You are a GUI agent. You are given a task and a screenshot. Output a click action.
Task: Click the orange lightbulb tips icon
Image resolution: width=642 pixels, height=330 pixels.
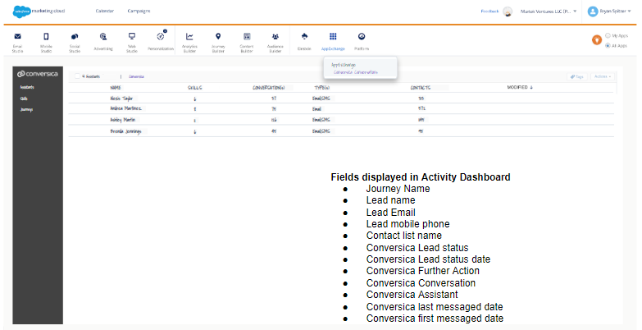tap(597, 39)
